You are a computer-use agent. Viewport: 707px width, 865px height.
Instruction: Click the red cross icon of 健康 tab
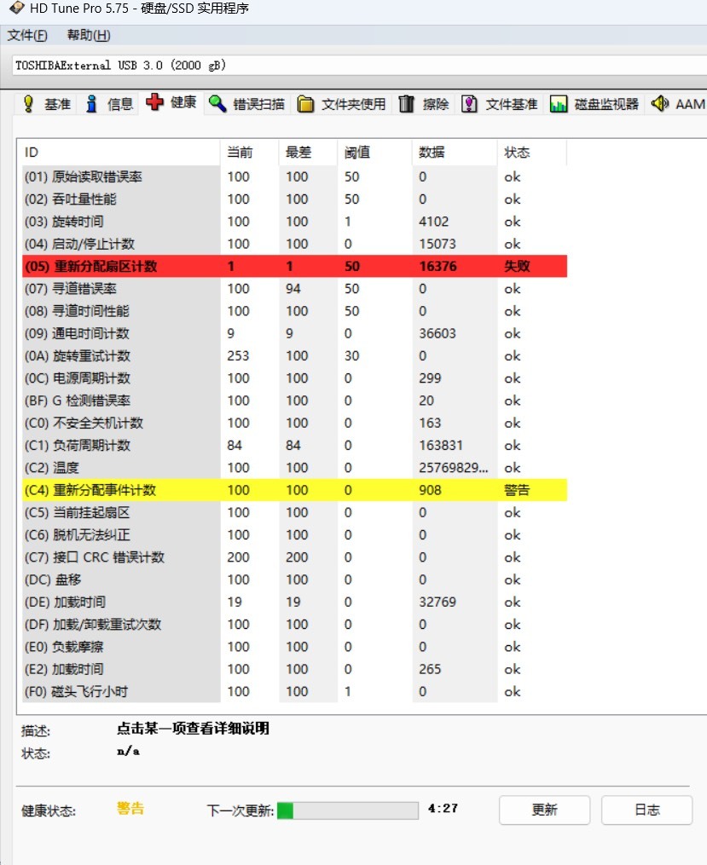154,102
